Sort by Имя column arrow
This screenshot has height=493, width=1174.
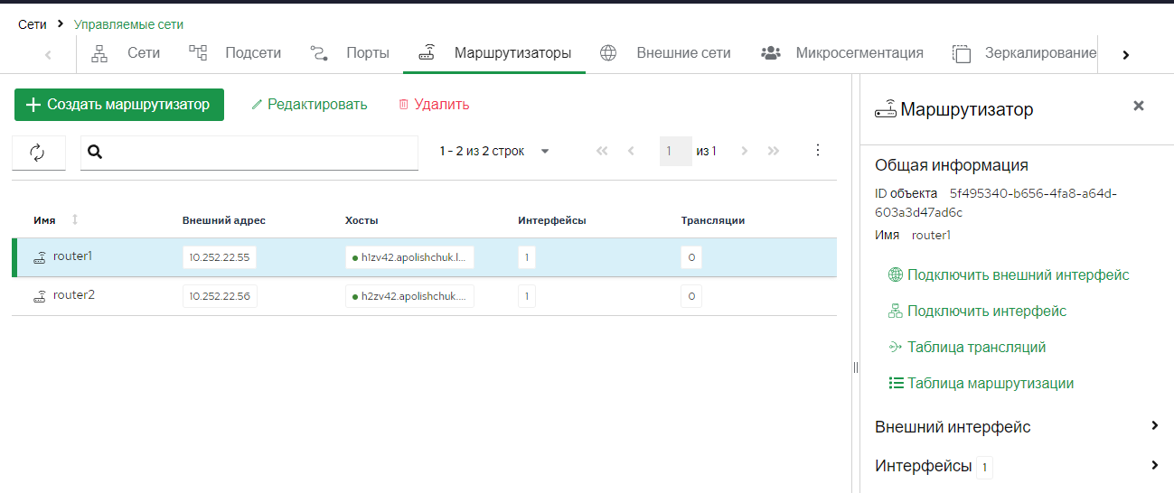click(75, 219)
